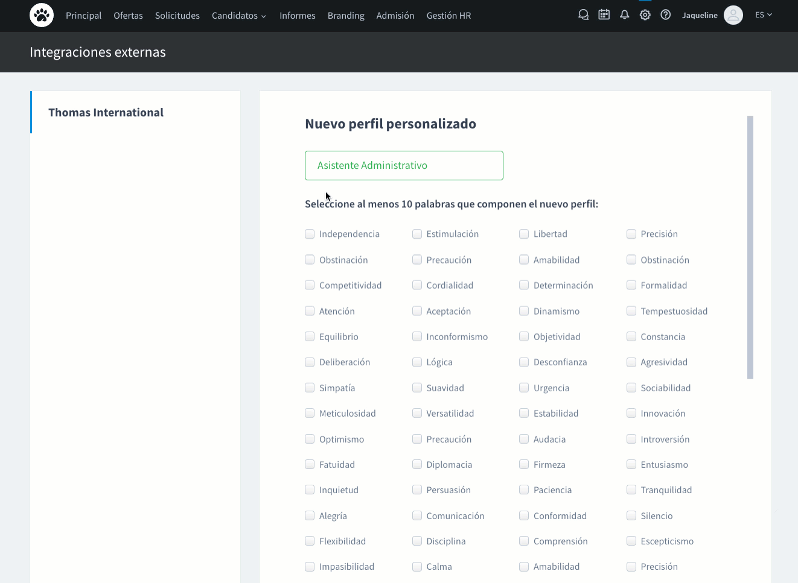Open the Gestión HR section

(x=448, y=16)
